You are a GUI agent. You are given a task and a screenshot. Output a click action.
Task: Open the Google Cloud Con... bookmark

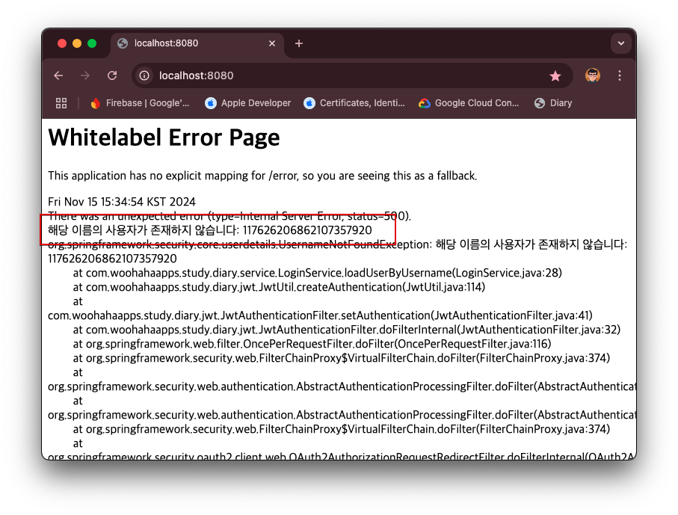(469, 103)
